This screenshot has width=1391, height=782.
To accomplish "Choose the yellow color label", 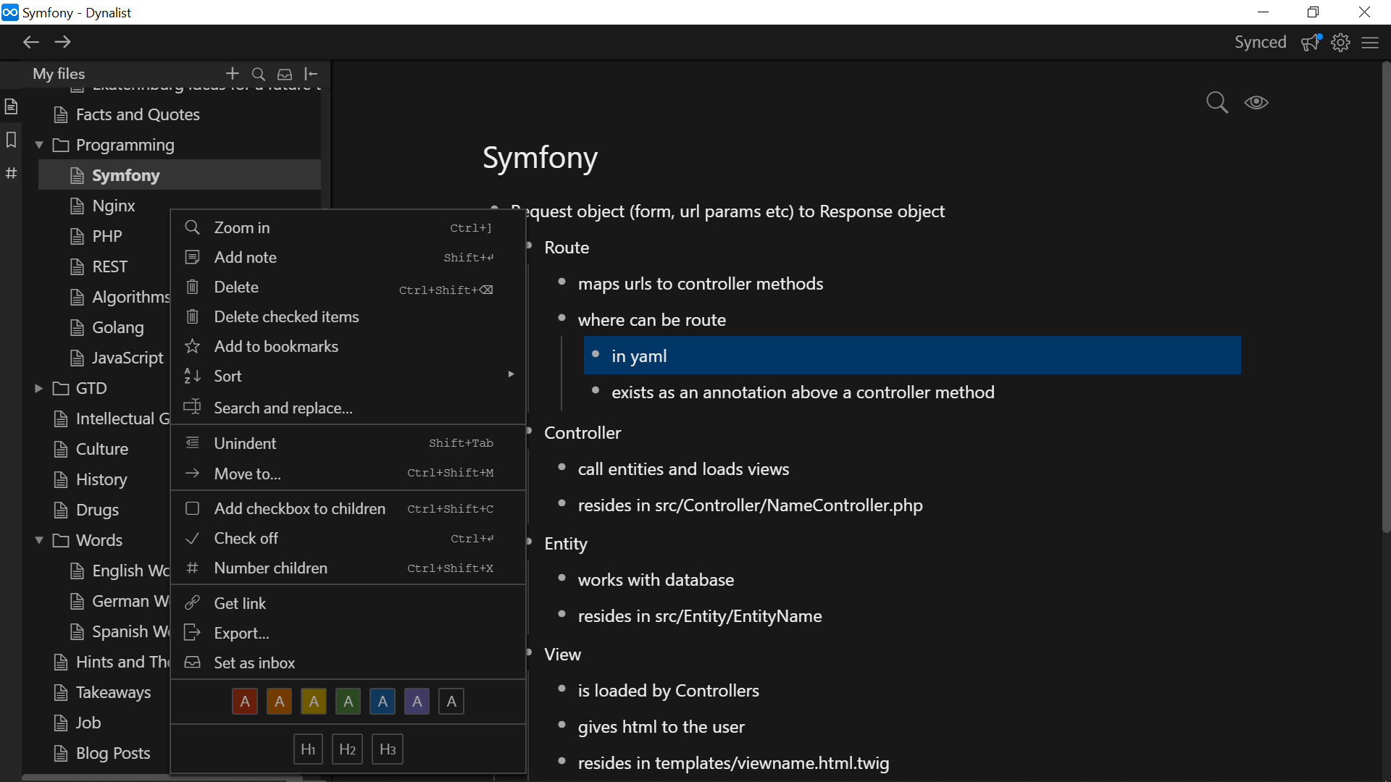I will (x=314, y=701).
